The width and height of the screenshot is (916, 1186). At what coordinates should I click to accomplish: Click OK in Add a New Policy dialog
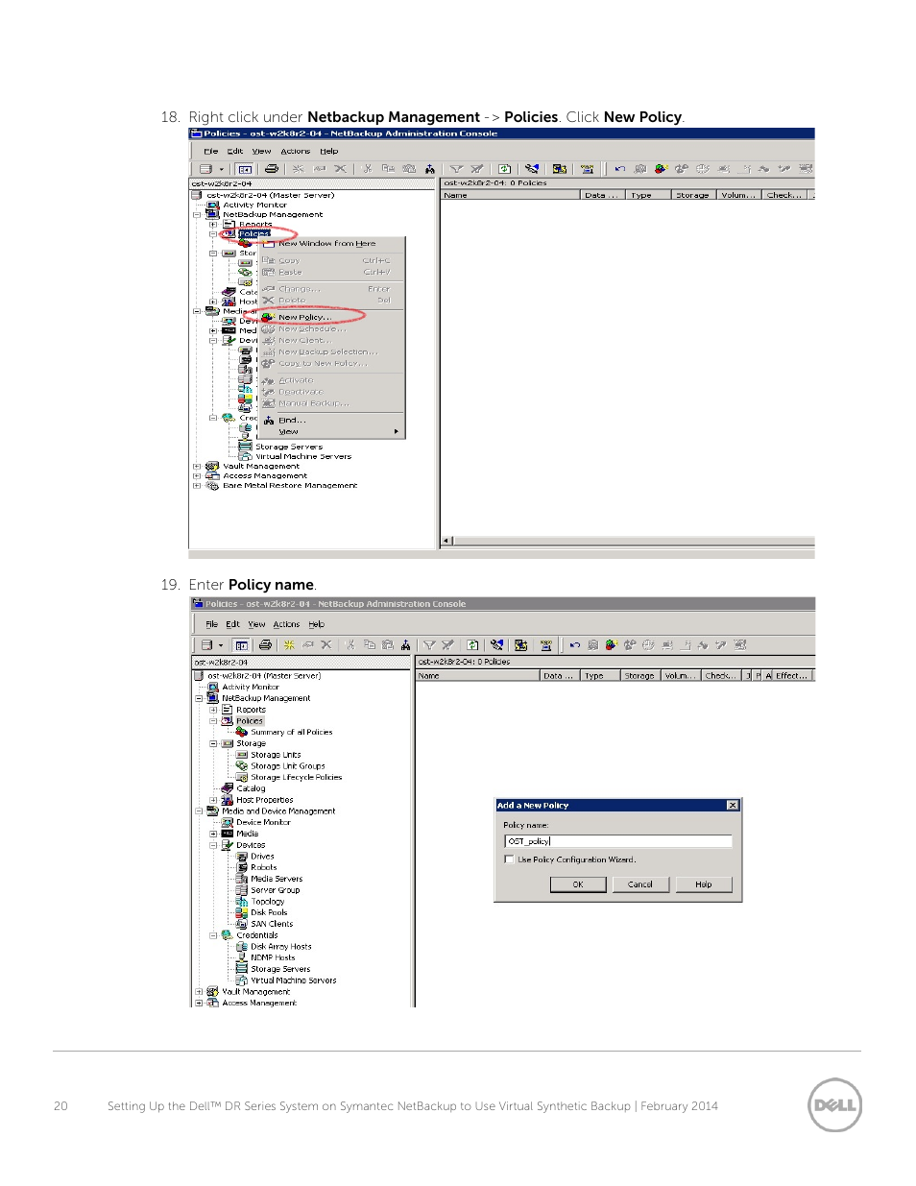click(578, 884)
